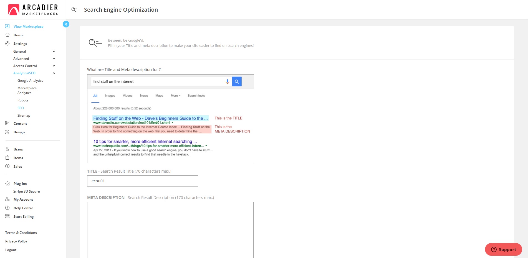This screenshot has height=258, width=528.
Task: Open Google Analytics menu item
Action: click(30, 81)
